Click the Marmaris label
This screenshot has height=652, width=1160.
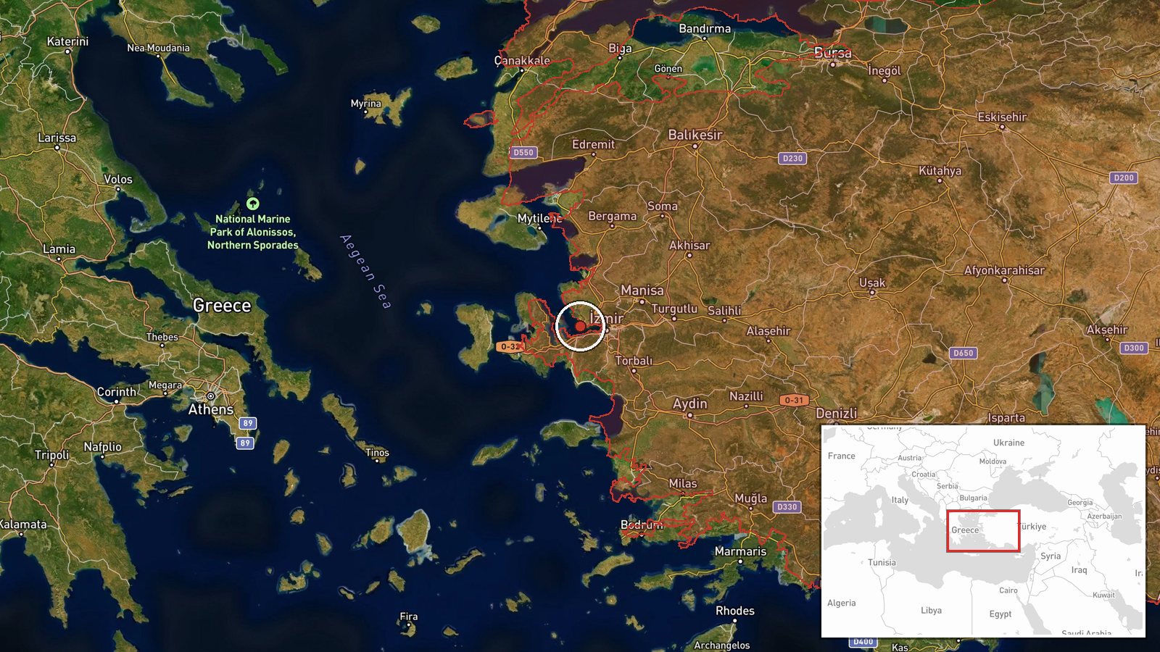coord(740,552)
